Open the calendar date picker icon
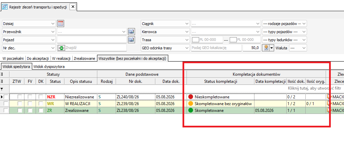Screen dimensions: 344x145 [x=60, y=23]
